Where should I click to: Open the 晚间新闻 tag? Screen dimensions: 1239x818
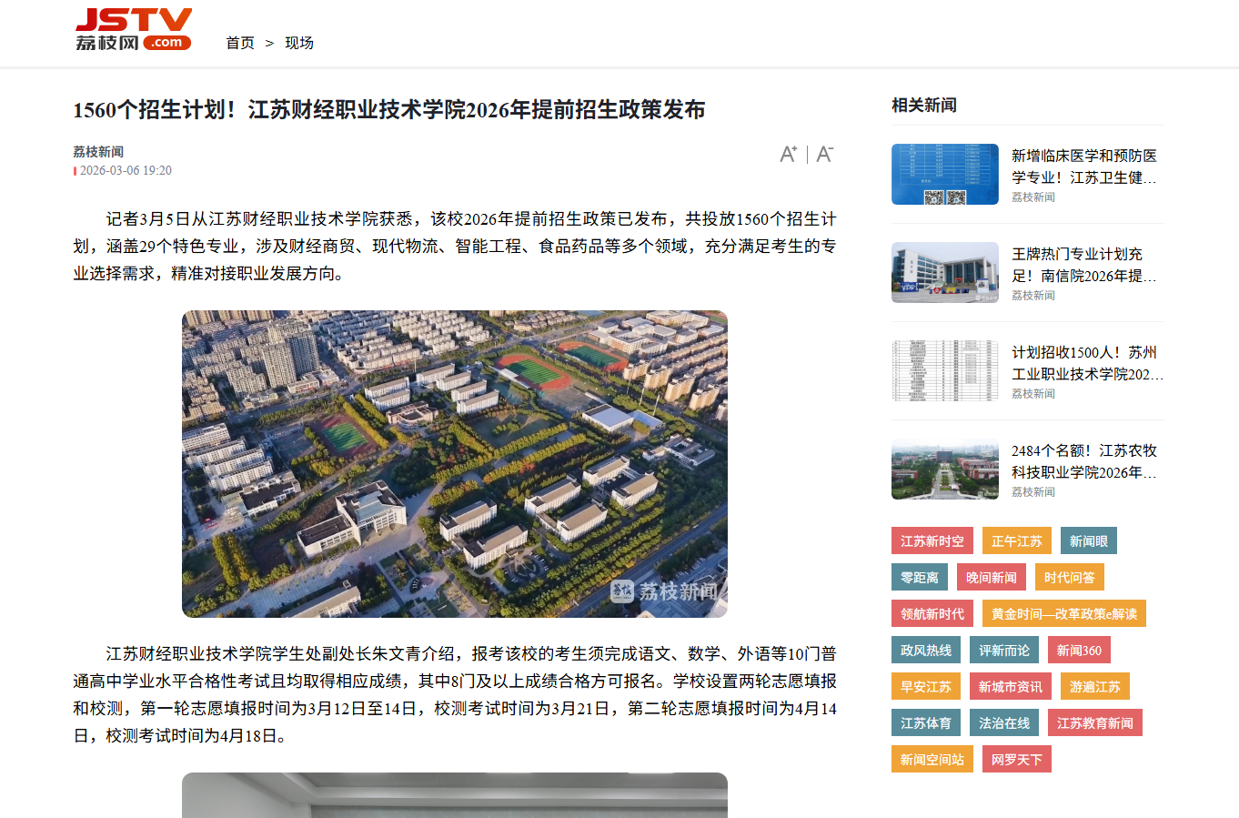click(x=992, y=578)
